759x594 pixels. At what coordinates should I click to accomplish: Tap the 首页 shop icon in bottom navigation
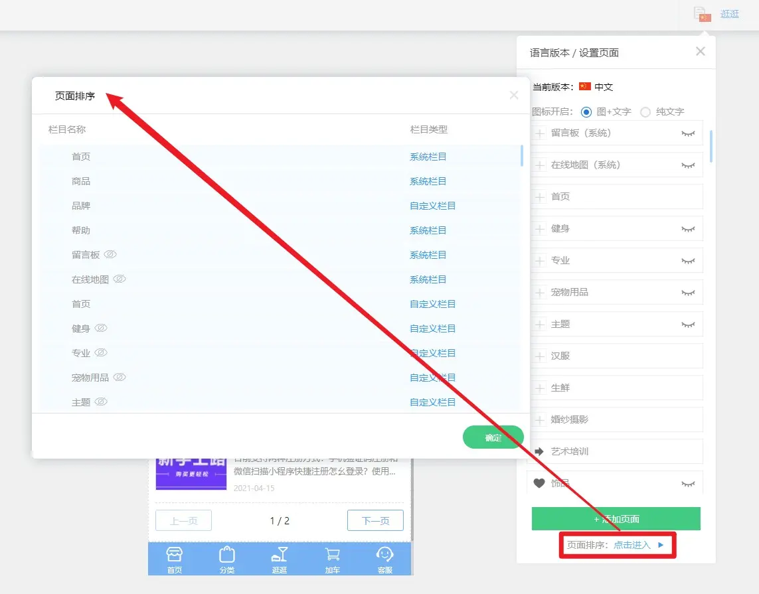pos(174,555)
